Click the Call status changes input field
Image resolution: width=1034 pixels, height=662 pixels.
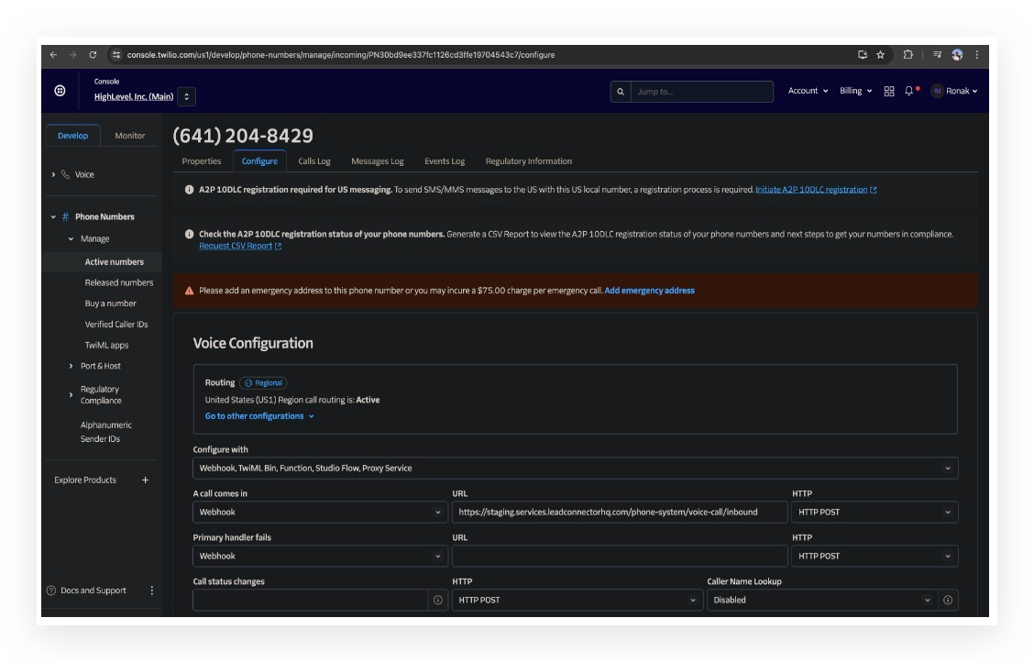pyautogui.click(x=311, y=600)
